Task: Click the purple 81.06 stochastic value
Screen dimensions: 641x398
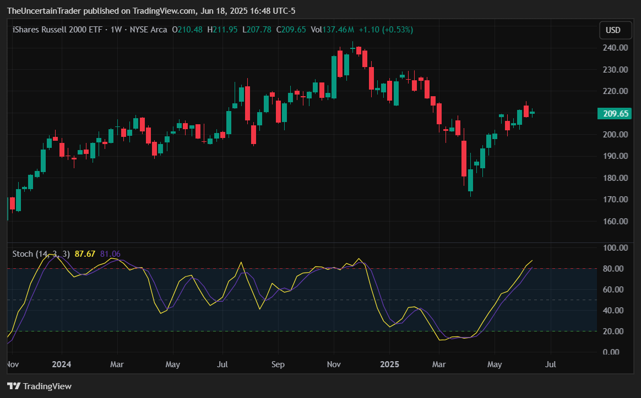Action: click(x=110, y=254)
